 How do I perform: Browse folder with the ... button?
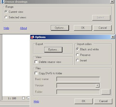tap(106, 92)
